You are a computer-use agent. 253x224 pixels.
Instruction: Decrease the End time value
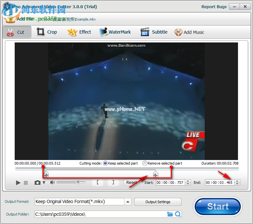point(237,184)
